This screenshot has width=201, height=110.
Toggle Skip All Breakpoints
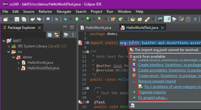tap(56, 19)
